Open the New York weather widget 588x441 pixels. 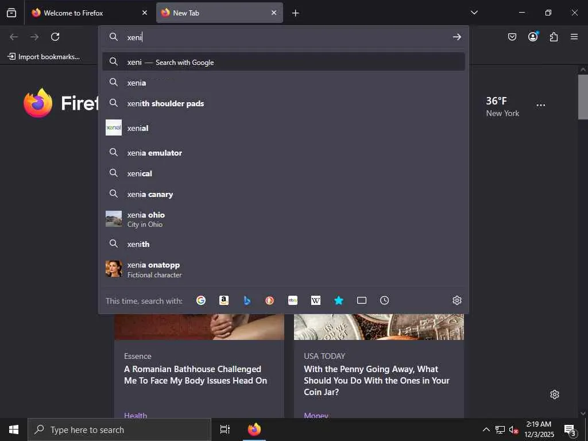[502, 106]
